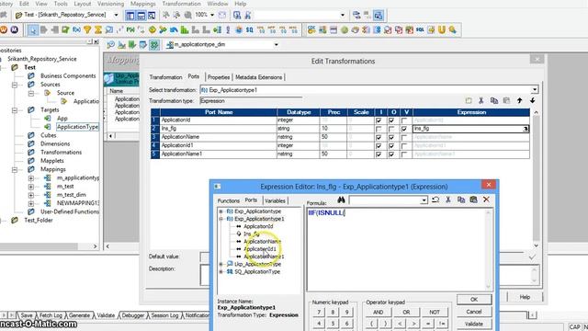This screenshot has height=331, width=588.
Task: Click the undo icon in Expression Editor toolbar
Action: tap(435, 200)
